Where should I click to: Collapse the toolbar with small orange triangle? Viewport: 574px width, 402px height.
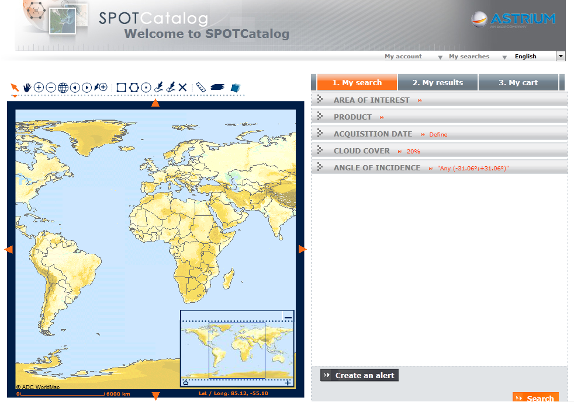click(x=15, y=96)
